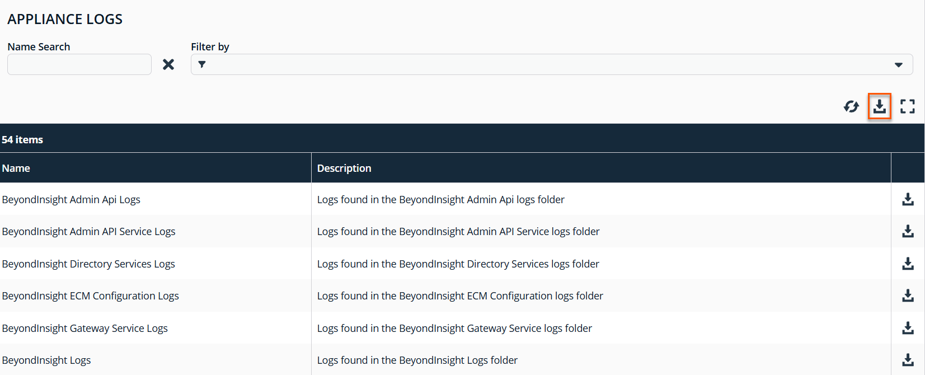
Task: Click the 'Name Search' label
Action: click(39, 47)
